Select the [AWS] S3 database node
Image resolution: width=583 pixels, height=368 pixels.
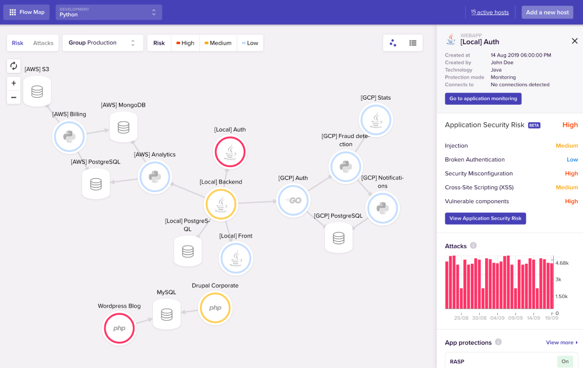pyautogui.click(x=37, y=91)
